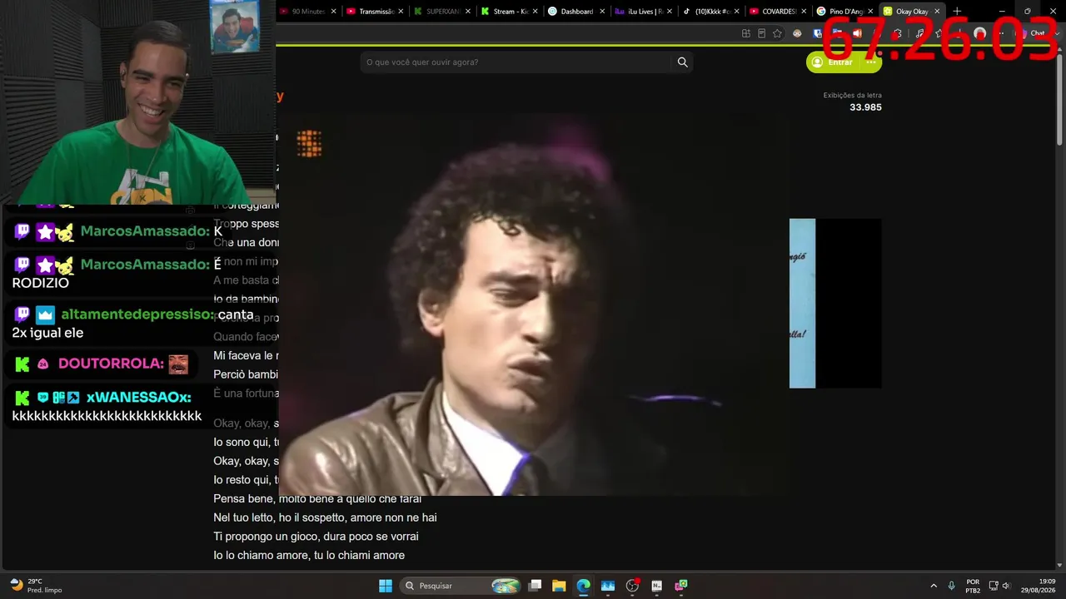Open the reader view icon in the address bar
Viewport: 1066px width, 599px height.
pos(761,33)
